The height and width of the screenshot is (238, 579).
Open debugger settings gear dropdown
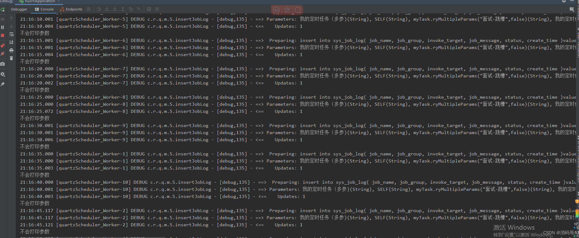pyautogui.click(x=2, y=74)
